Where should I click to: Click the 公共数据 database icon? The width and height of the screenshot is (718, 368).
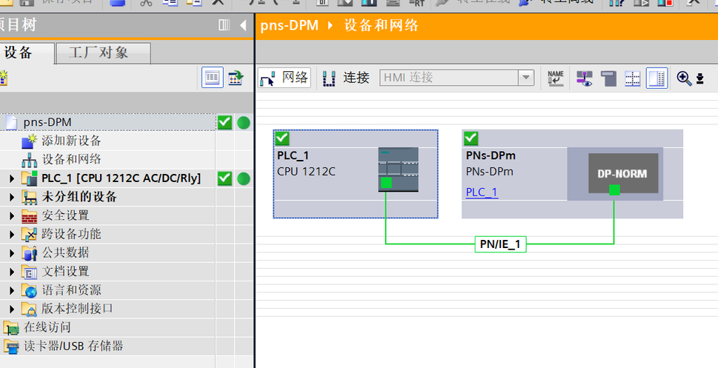click(x=30, y=253)
